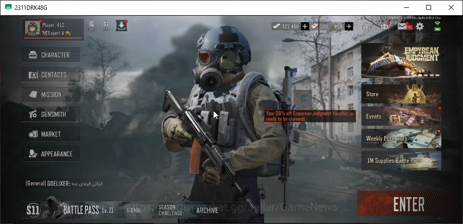Add cash with plus next to 723,468
This screenshot has width=463, height=224.
pos(305,26)
